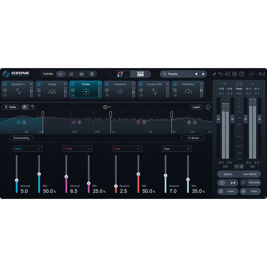
Task: Click the pencil edit icon
Action: click(x=214, y=74)
